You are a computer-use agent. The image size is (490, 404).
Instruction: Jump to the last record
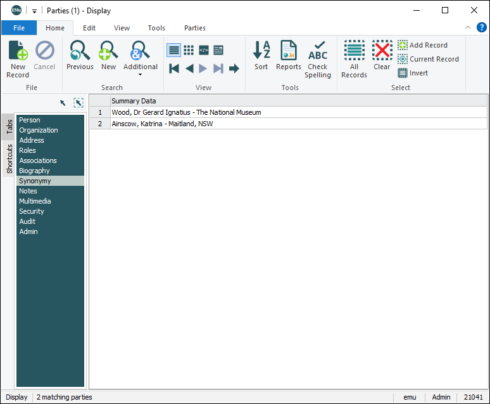pyautogui.click(x=218, y=68)
